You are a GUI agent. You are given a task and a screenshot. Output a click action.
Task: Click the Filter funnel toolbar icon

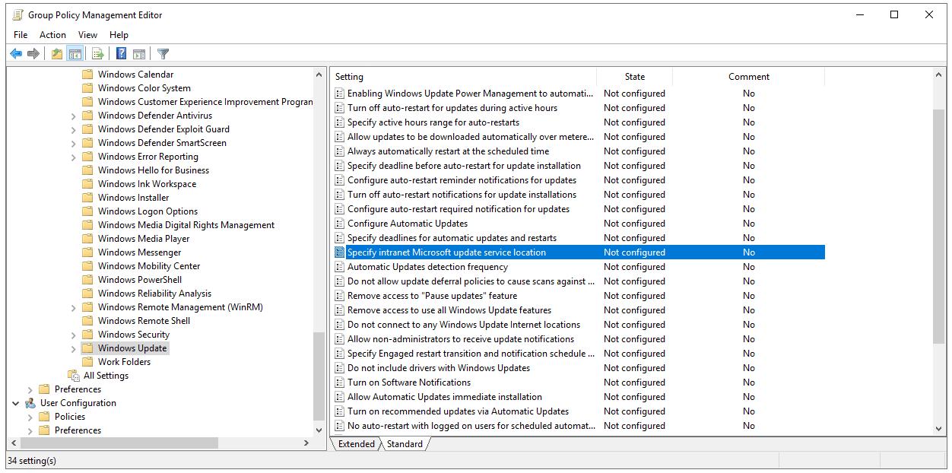(163, 53)
